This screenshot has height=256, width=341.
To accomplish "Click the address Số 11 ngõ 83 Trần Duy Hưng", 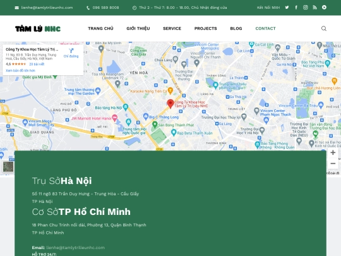I will [85, 194].
